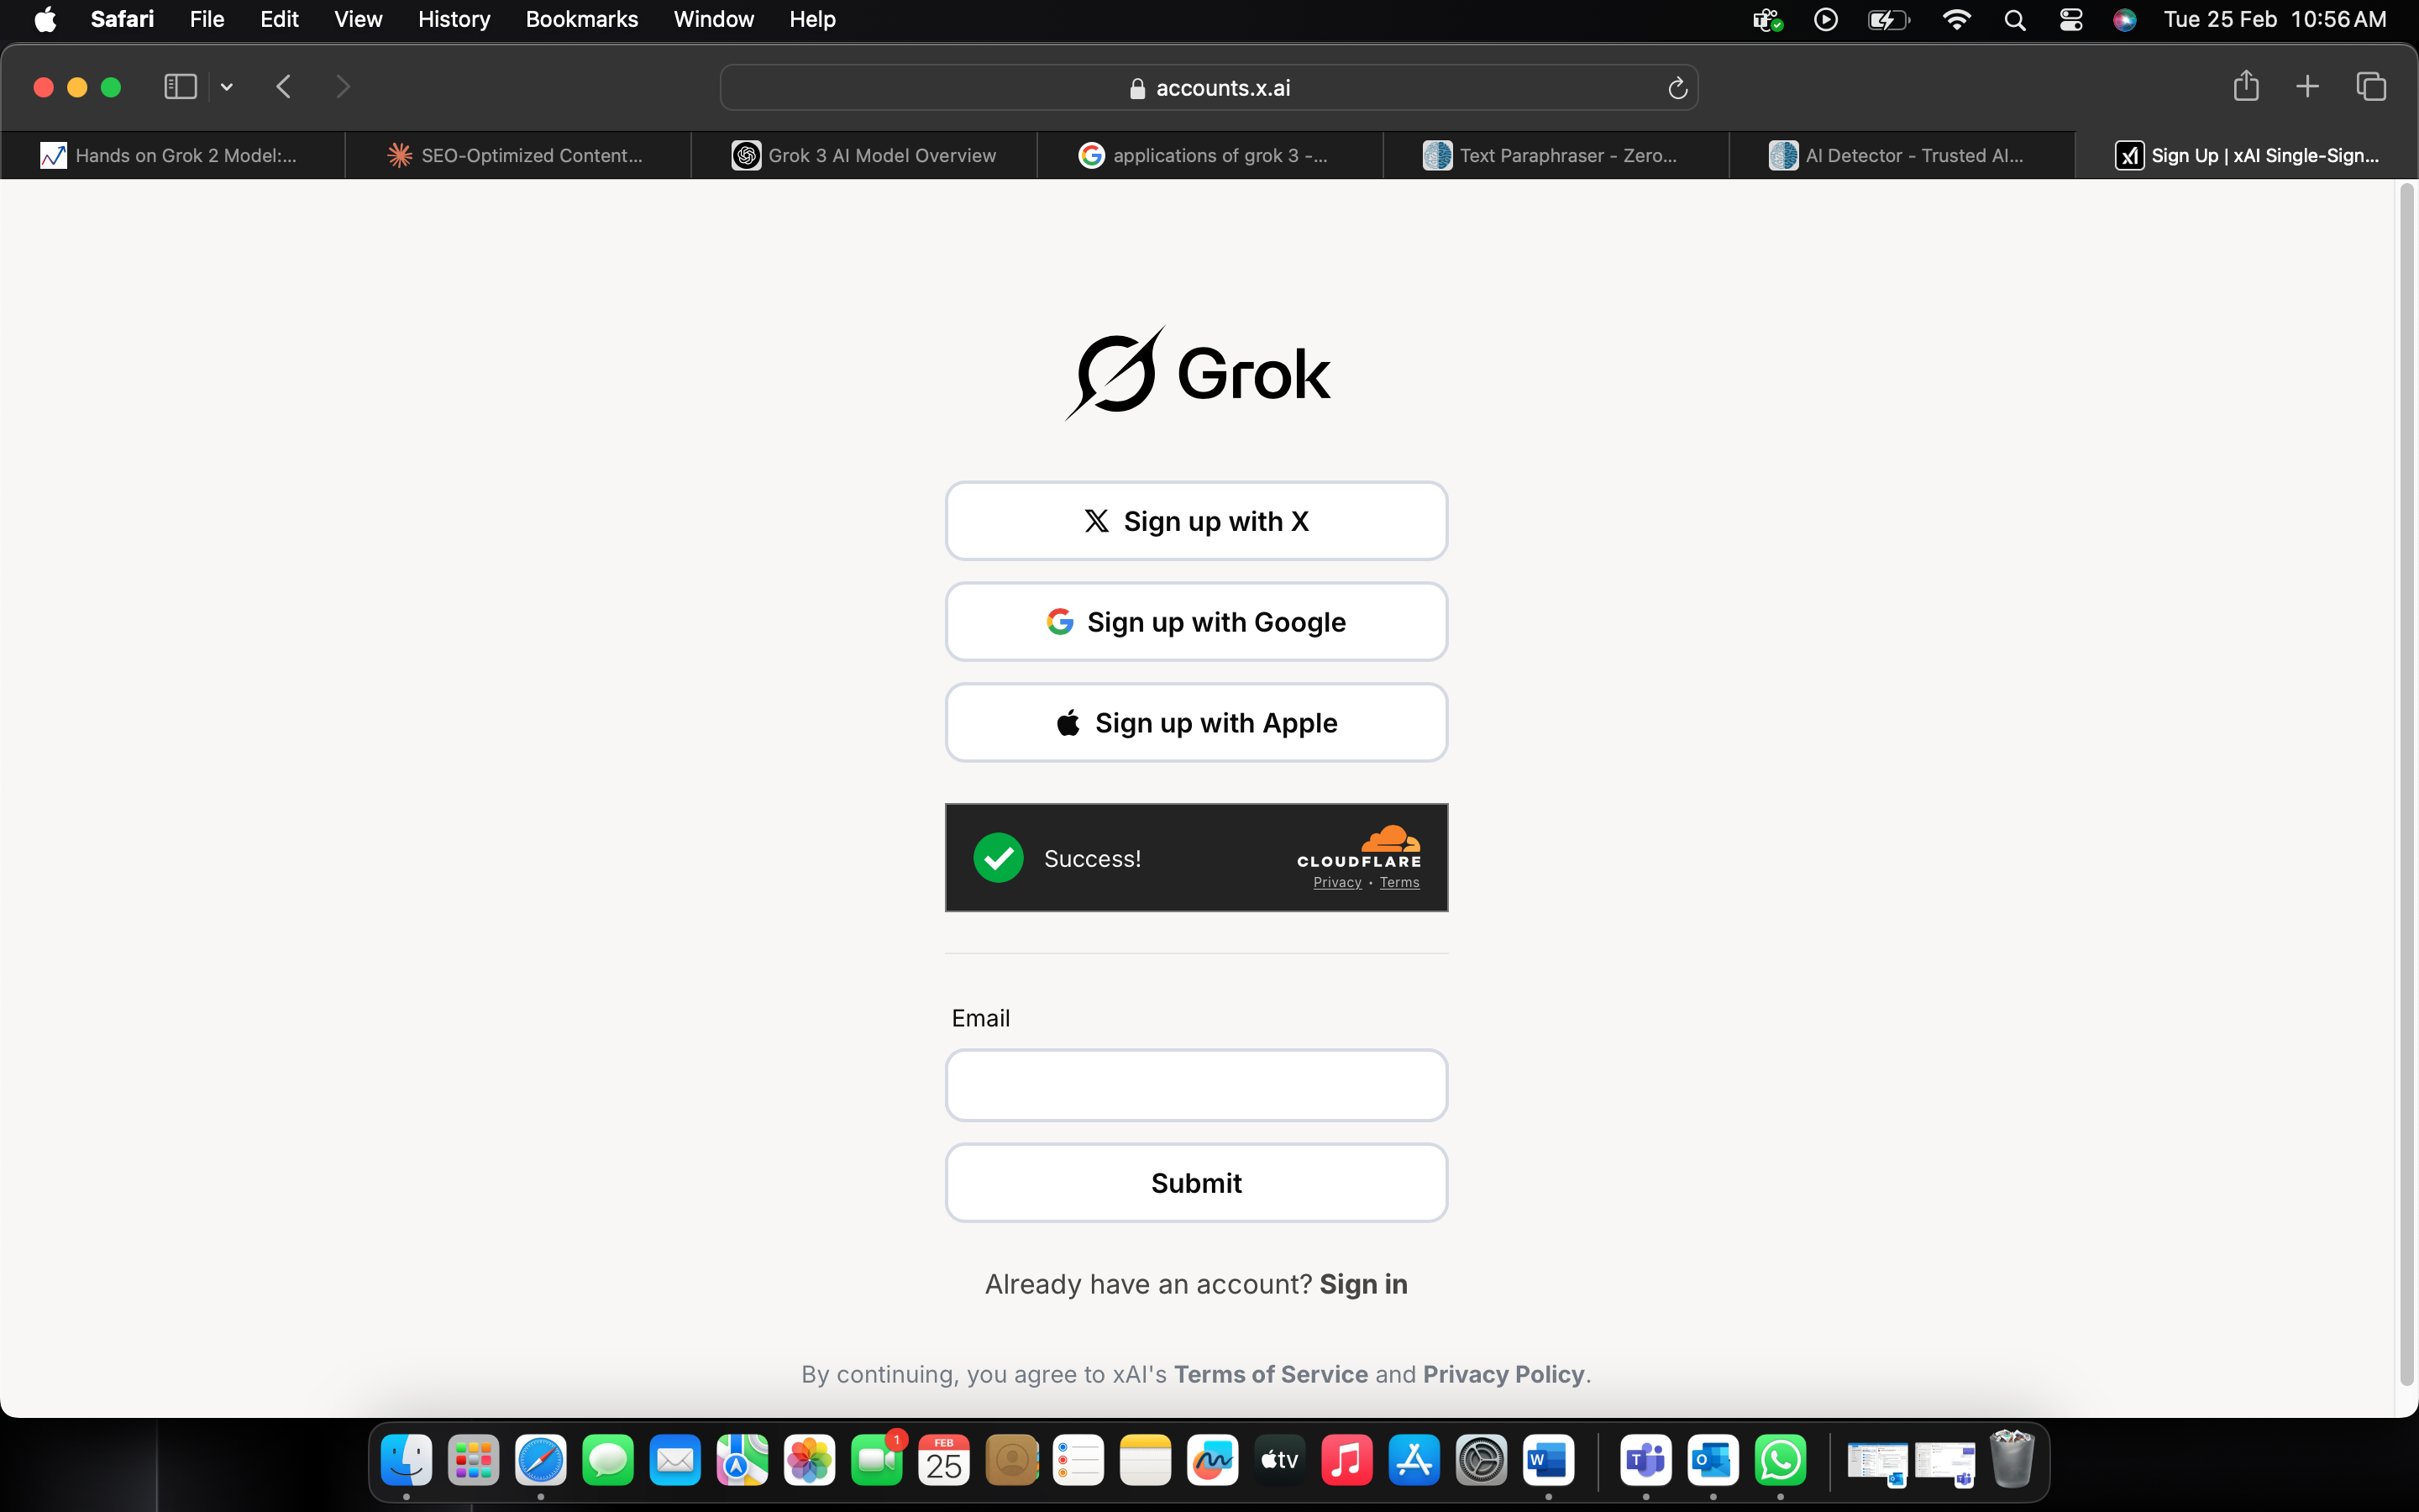2419x1512 pixels.
Task: Go back using the back arrow
Action: click(284, 87)
